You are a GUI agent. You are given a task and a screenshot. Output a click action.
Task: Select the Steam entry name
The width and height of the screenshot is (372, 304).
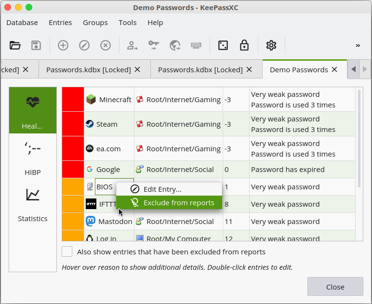click(107, 124)
